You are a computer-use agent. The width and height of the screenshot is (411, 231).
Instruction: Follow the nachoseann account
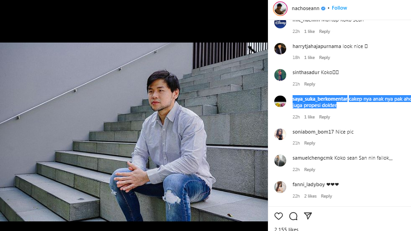point(339,8)
